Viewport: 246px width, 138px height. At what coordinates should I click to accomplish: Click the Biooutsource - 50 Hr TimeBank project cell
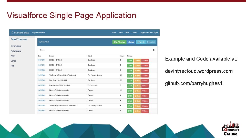click(60, 85)
